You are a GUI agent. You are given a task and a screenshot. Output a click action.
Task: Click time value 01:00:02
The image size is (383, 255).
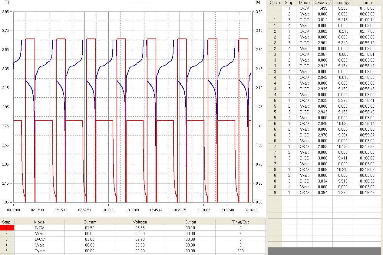point(367,158)
